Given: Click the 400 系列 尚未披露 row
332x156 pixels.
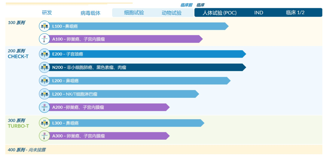Looking at the screenshot, I should click(164, 150).
